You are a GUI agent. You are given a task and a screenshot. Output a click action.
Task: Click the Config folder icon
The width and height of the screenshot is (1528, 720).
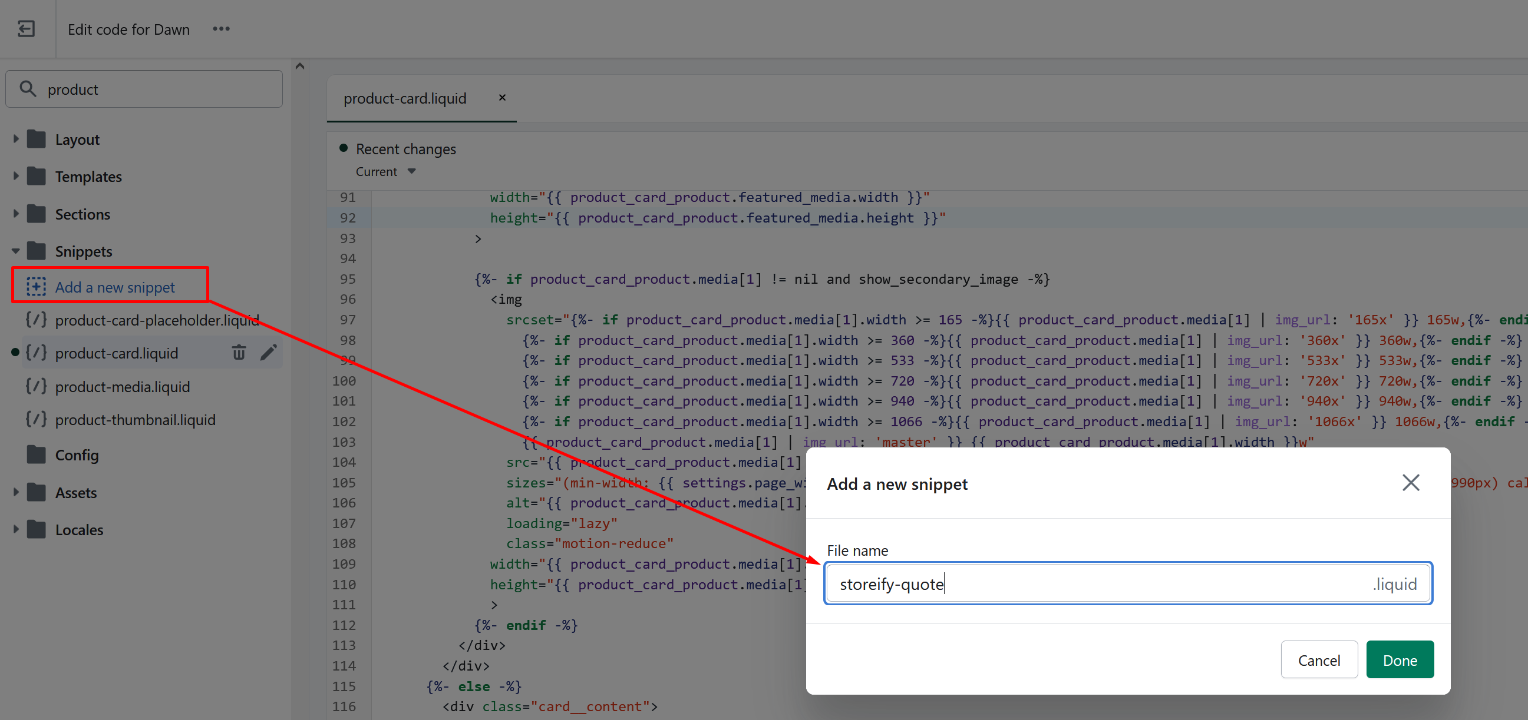click(x=36, y=454)
